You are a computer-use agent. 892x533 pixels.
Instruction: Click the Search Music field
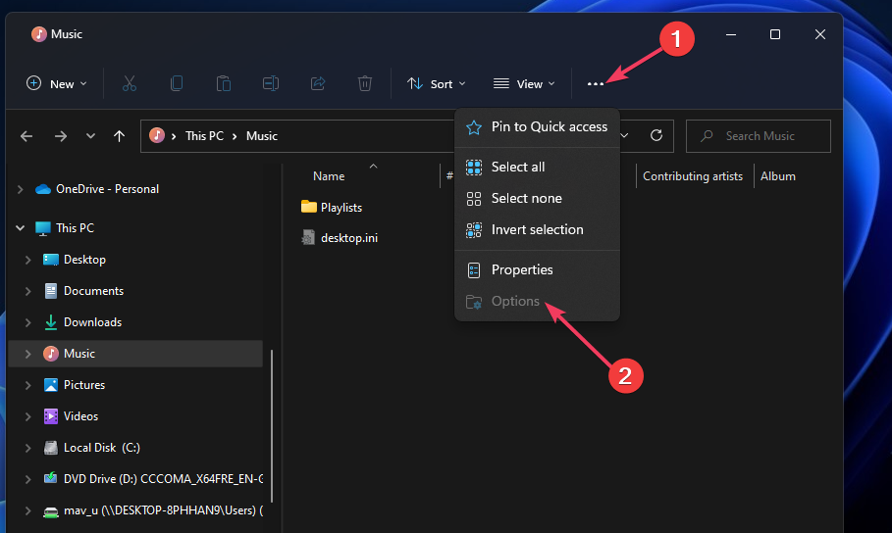759,136
